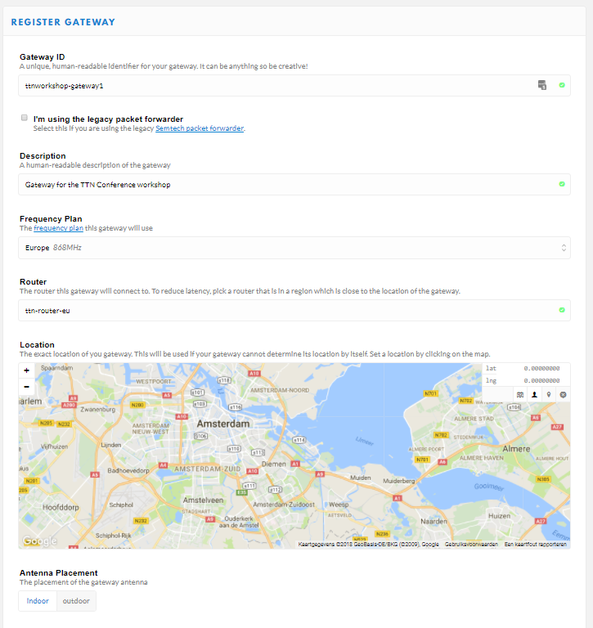Click the icon inside the Gateway ID field

[542, 85]
